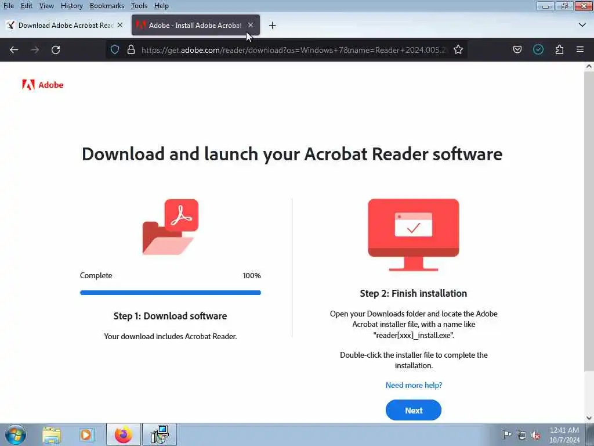The image size is (594, 446).
Task: Select the Firefox taskbar button
Action: pyautogui.click(x=124, y=434)
